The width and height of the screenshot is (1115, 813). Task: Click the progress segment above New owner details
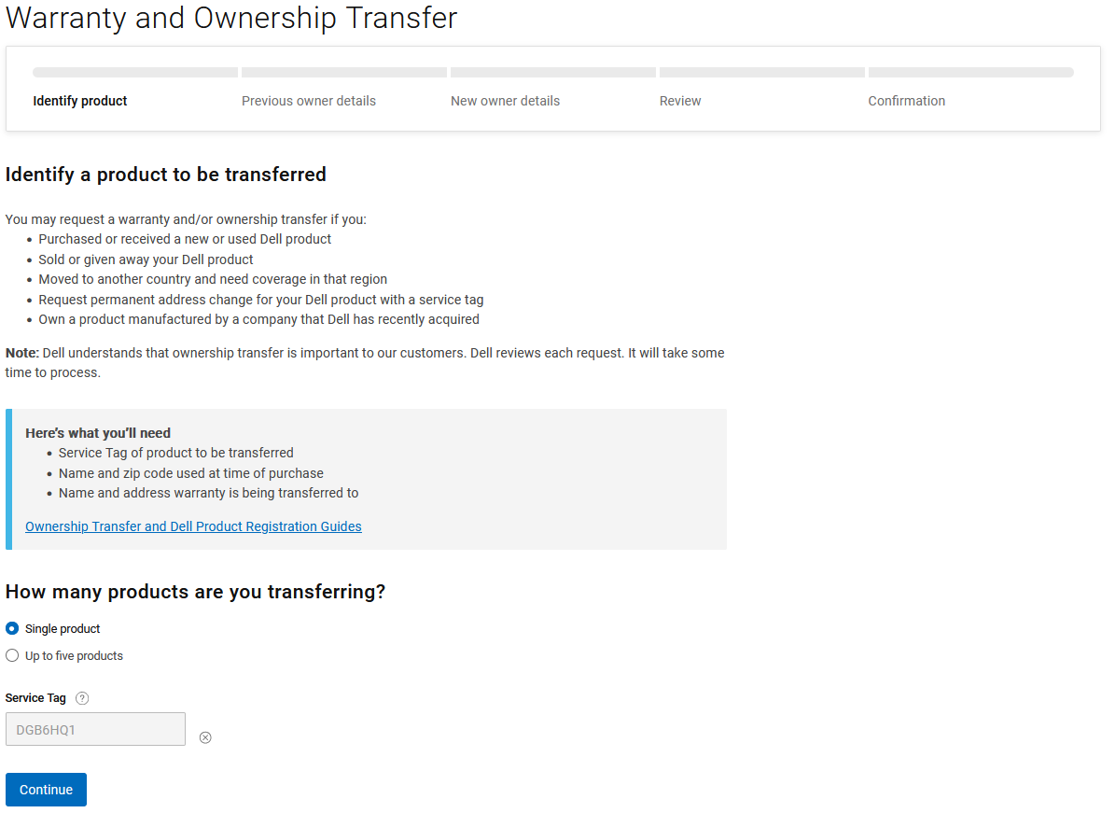[553, 73]
